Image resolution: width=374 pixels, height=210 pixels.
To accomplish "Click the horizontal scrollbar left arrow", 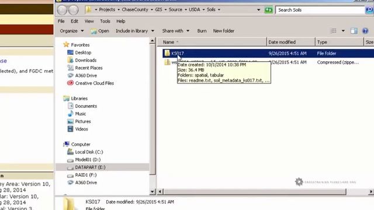I will 160,191.
